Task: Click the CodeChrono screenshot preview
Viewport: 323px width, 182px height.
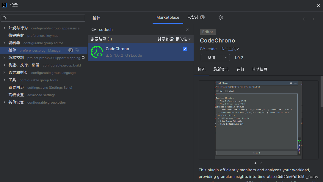Action: coord(258,120)
